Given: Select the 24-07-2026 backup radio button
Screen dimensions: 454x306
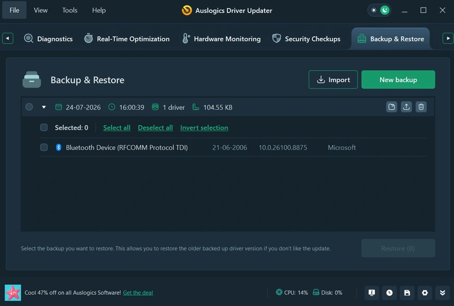Looking at the screenshot, I should (29, 107).
